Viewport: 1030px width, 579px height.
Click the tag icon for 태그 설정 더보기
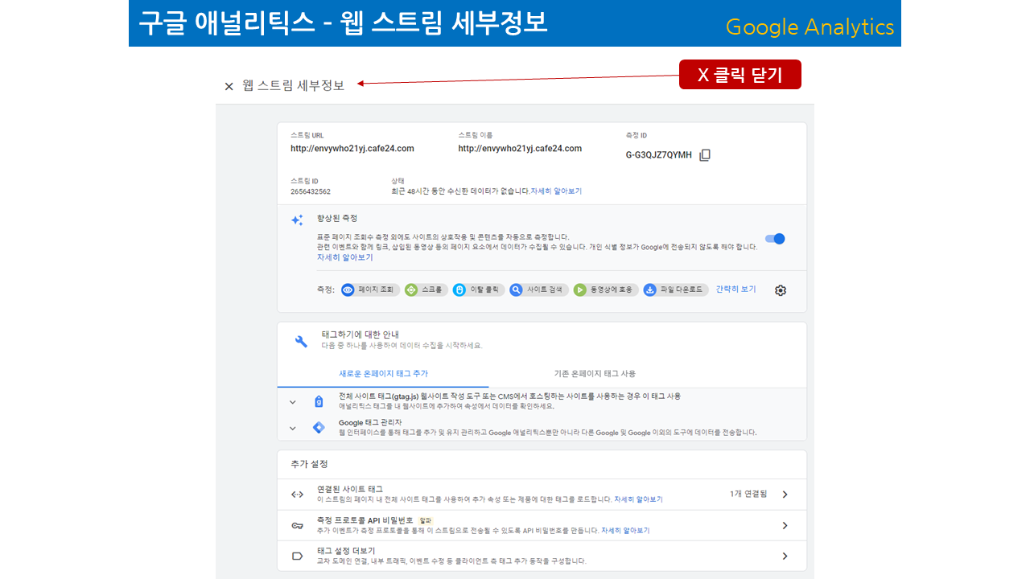tap(297, 556)
